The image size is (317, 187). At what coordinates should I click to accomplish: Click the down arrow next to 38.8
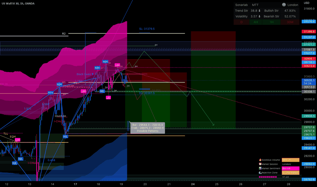pos(260,11)
